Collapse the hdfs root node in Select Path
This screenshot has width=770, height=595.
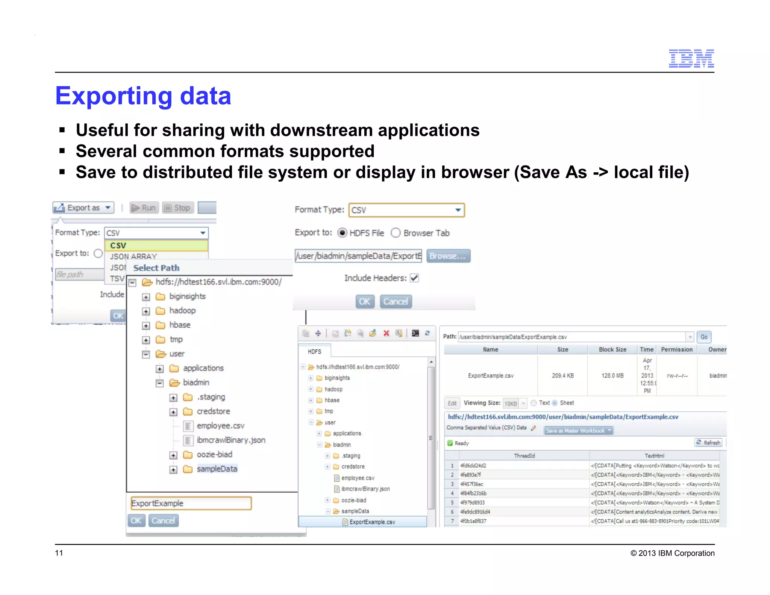coord(132,283)
